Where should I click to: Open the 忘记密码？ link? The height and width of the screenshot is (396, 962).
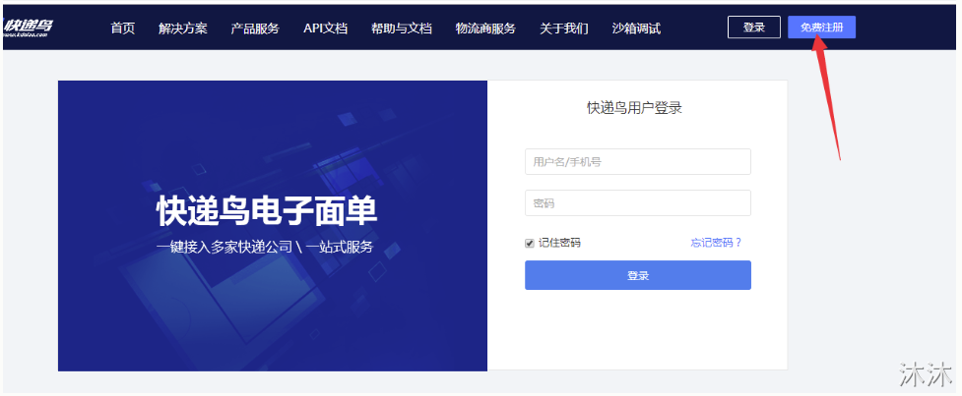click(x=716, y=243)
